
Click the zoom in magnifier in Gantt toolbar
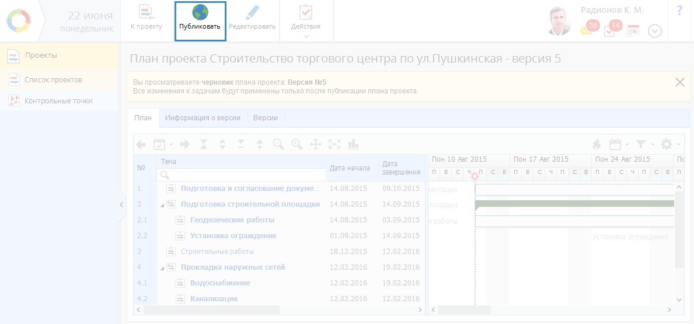pyautogui.click(x=297, y=144)
